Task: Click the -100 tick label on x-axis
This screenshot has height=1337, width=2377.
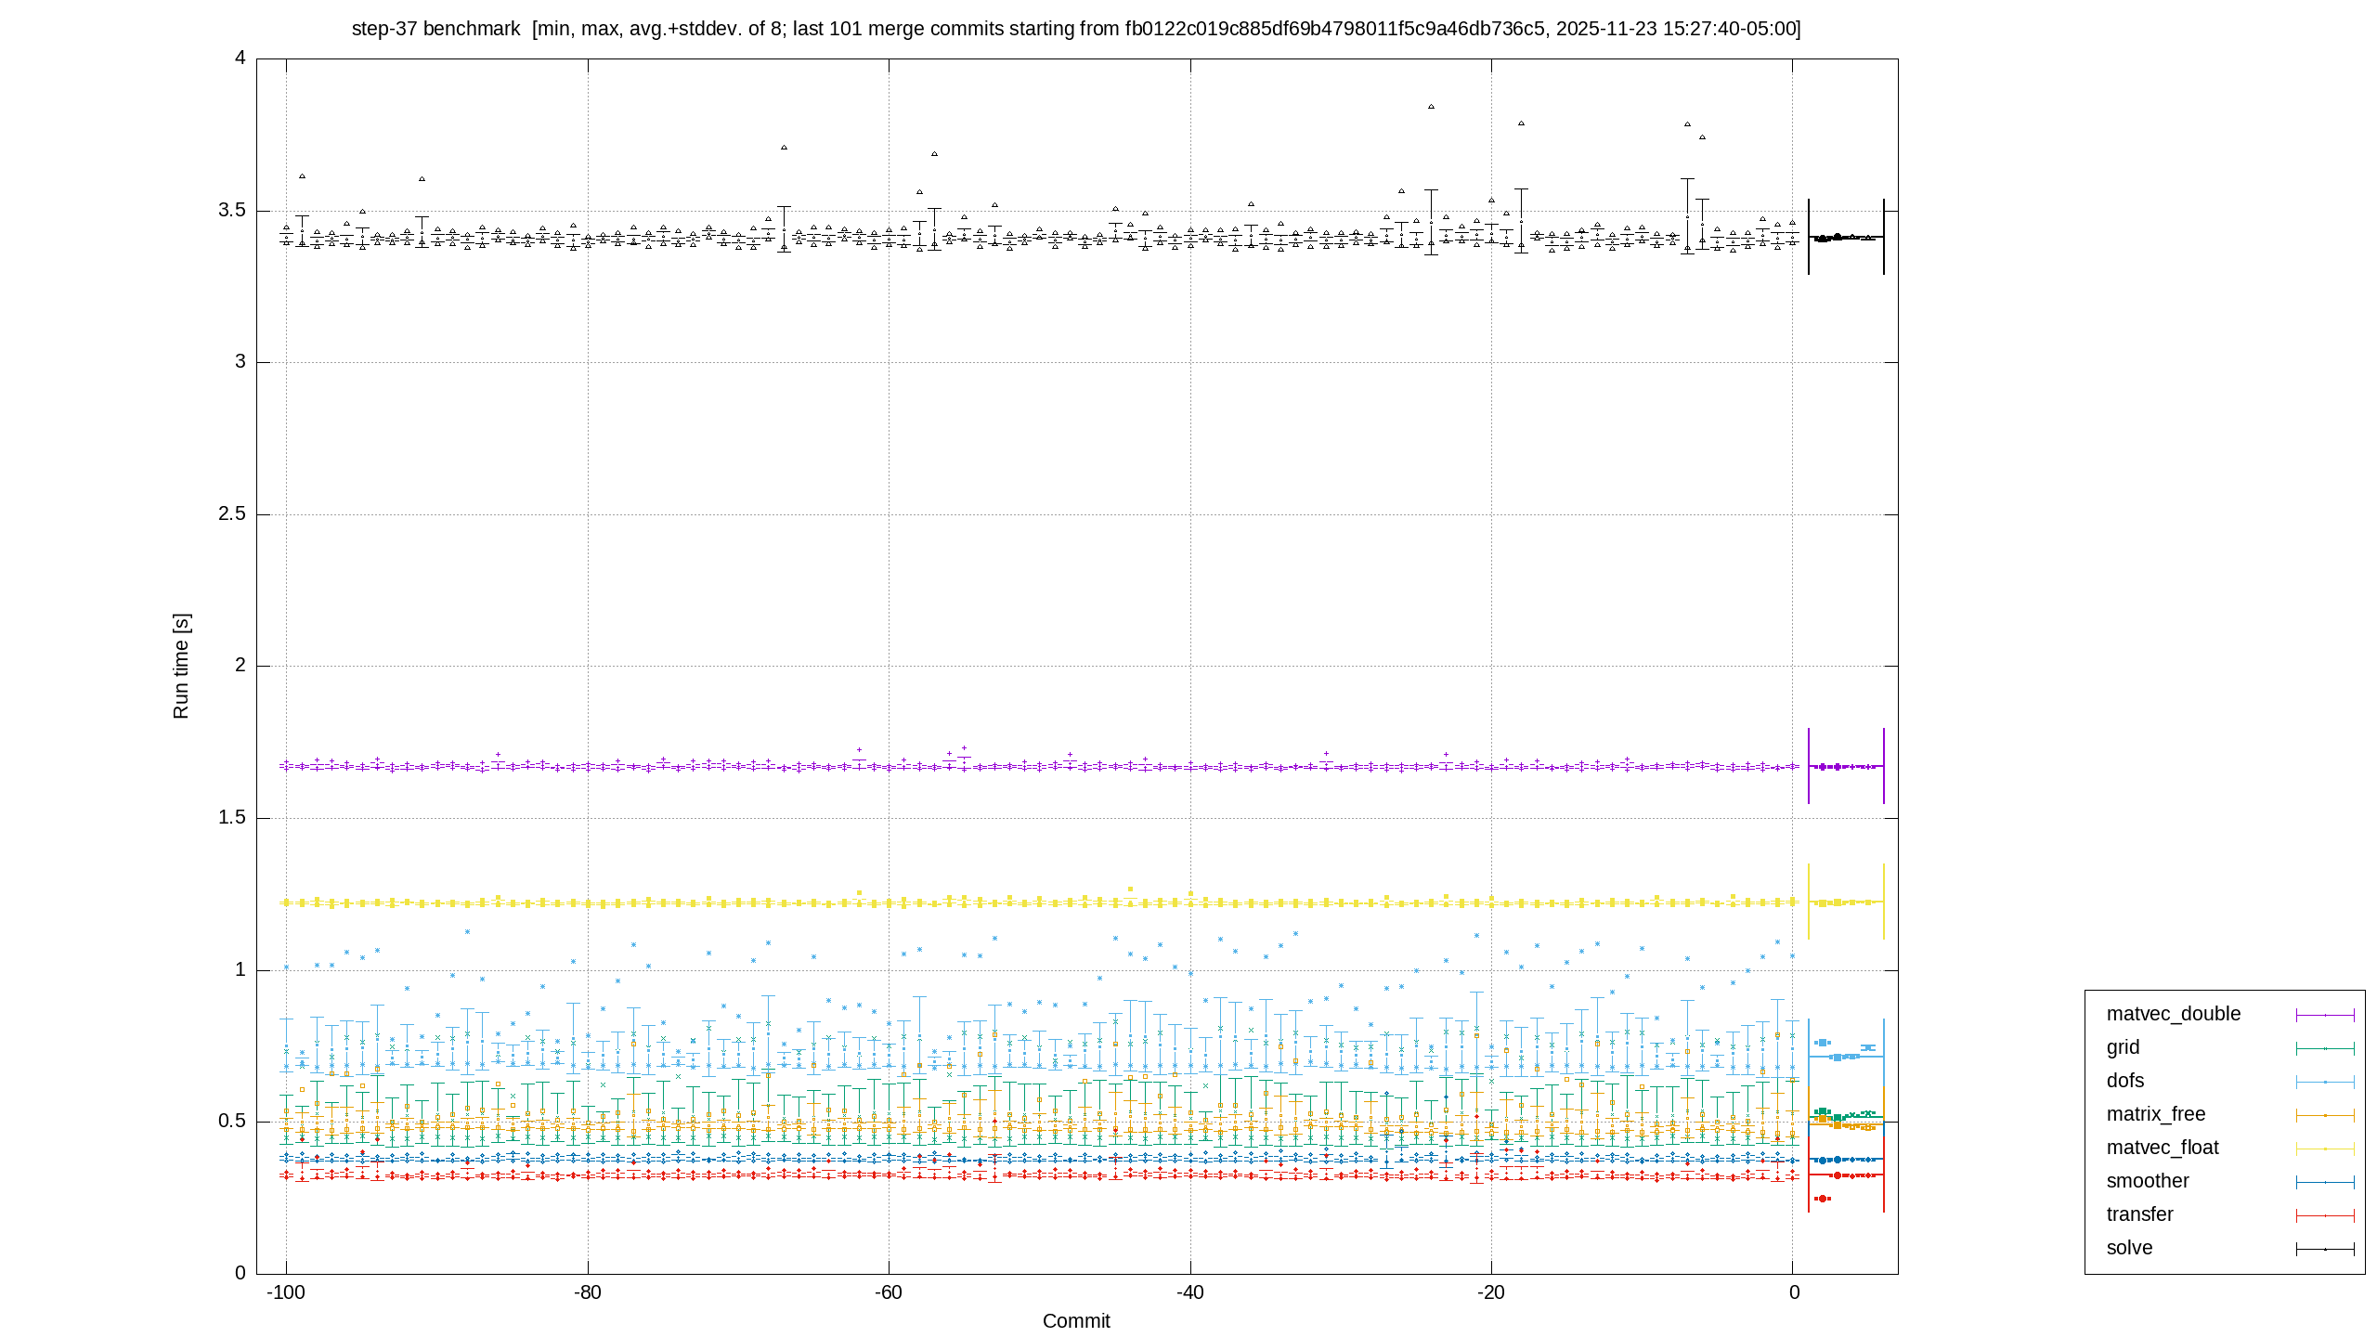Action: (286, 1292)
